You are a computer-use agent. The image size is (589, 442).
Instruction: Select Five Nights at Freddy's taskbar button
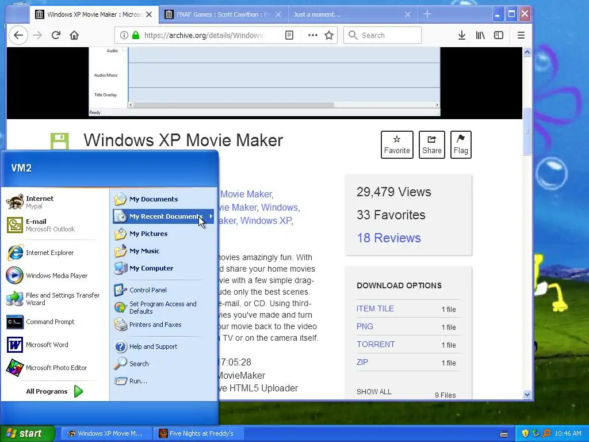click(199, 433)
